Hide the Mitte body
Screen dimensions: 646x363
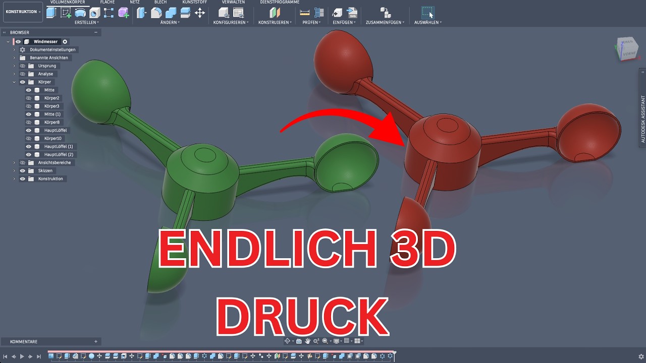[29, 90]
